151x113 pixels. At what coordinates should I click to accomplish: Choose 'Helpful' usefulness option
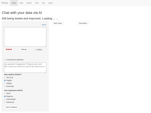[5, 83]
